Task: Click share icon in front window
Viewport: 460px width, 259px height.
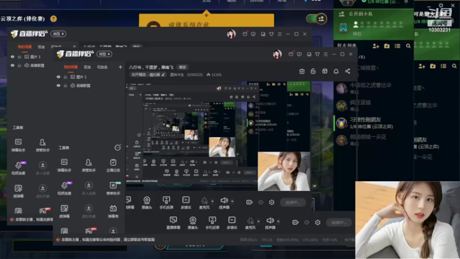Action: 348,71
